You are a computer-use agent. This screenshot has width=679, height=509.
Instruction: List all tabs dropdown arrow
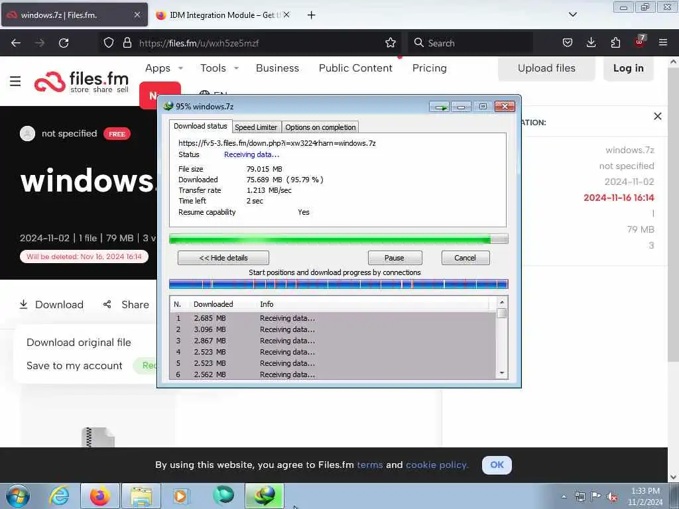tap(572, 15)
